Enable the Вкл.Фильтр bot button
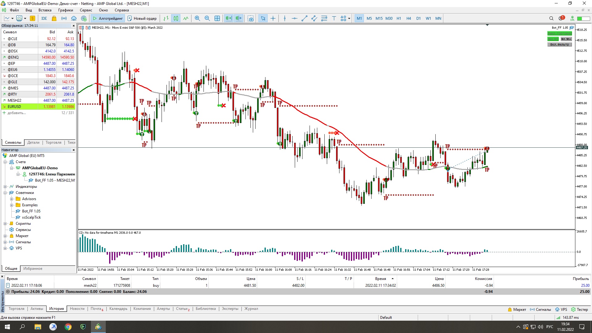Viewport: 592px width, 333px height. tap(559, 44)
